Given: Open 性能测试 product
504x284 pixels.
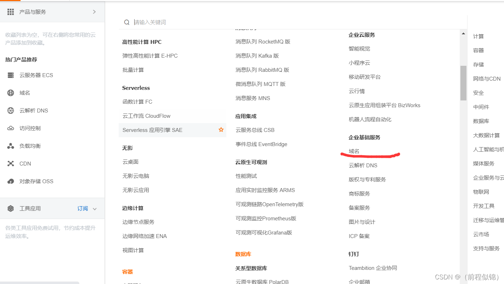Looking at the screenshot, I should (x=246, y=176).
